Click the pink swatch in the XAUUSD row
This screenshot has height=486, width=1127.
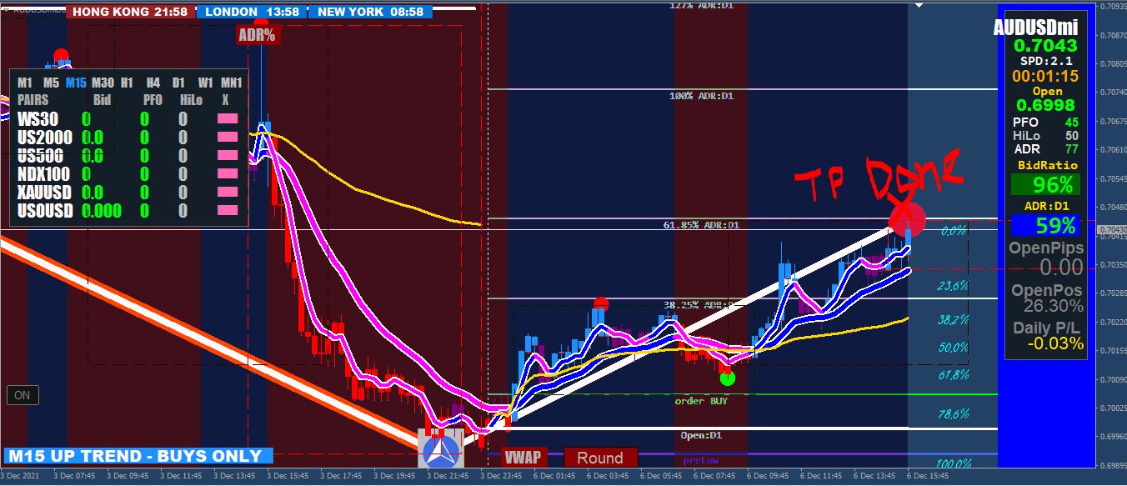[228, 193]
